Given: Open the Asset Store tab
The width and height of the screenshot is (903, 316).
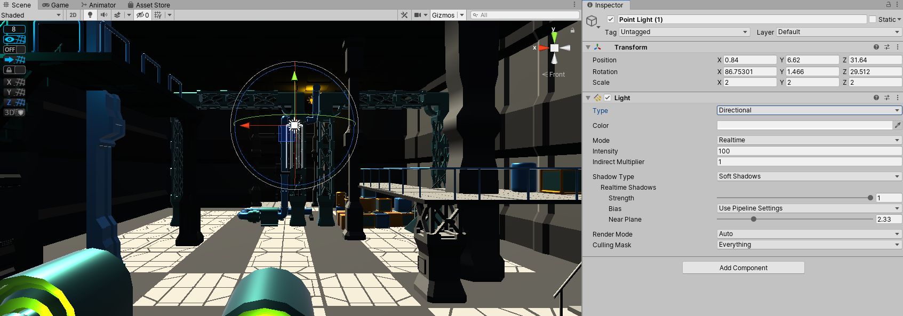Looking at the screenshot, I should point(149,5).
